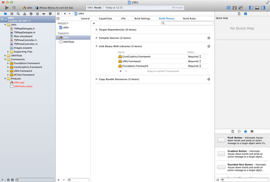
Task: Switch to the Build Settings tab
Action: pyautogui.click(x=142, y=18)
